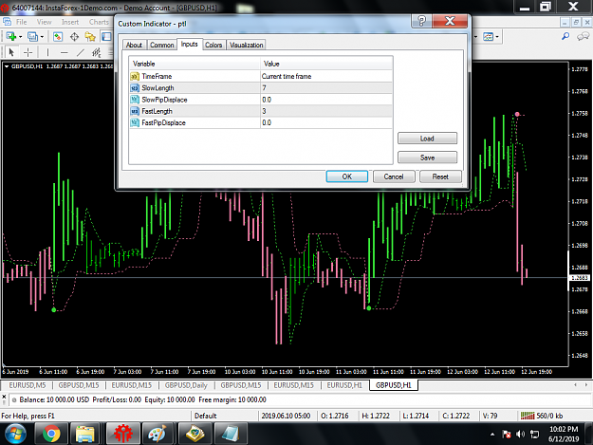Click the FastPipDisplace variable row icon

tap(135, 123)
